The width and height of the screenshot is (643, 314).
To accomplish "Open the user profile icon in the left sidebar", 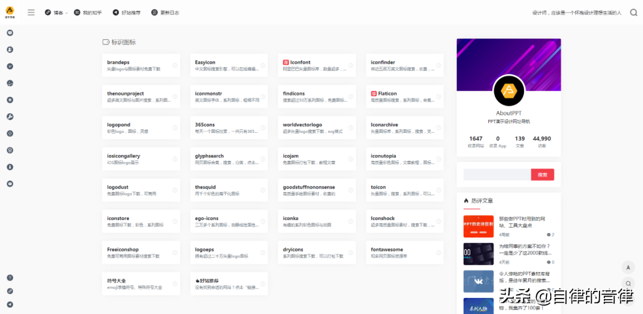I will pyautogui.click(x=10, y=49).
